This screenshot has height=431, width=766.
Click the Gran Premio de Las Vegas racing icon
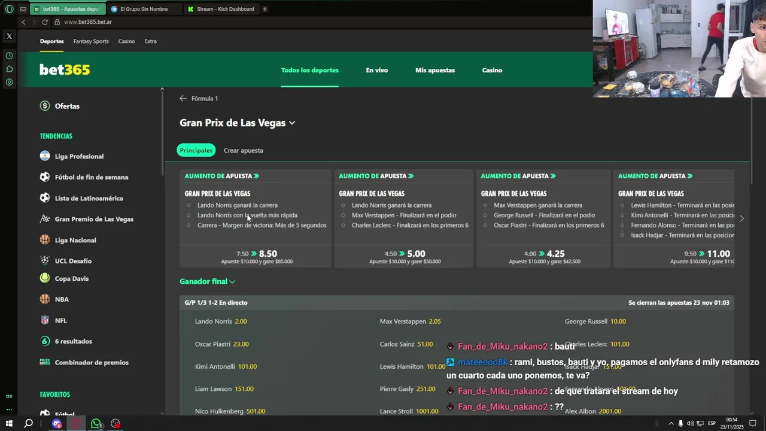[x=45, y=219]
